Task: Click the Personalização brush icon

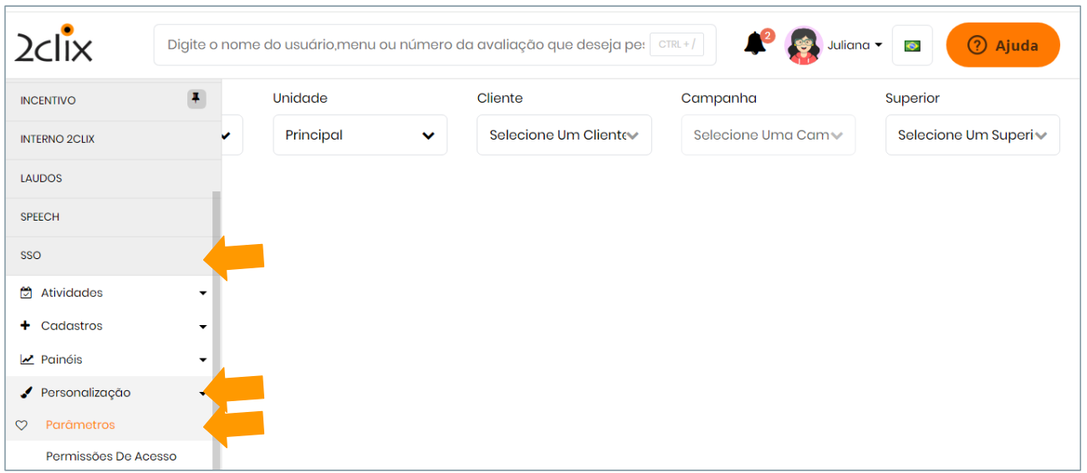Action: tap(27, 393)
